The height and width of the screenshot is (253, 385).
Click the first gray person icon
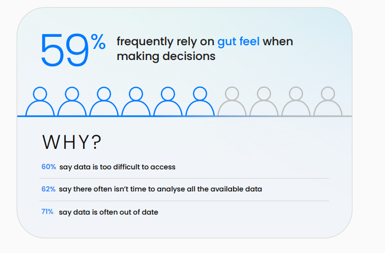point(232,102)
